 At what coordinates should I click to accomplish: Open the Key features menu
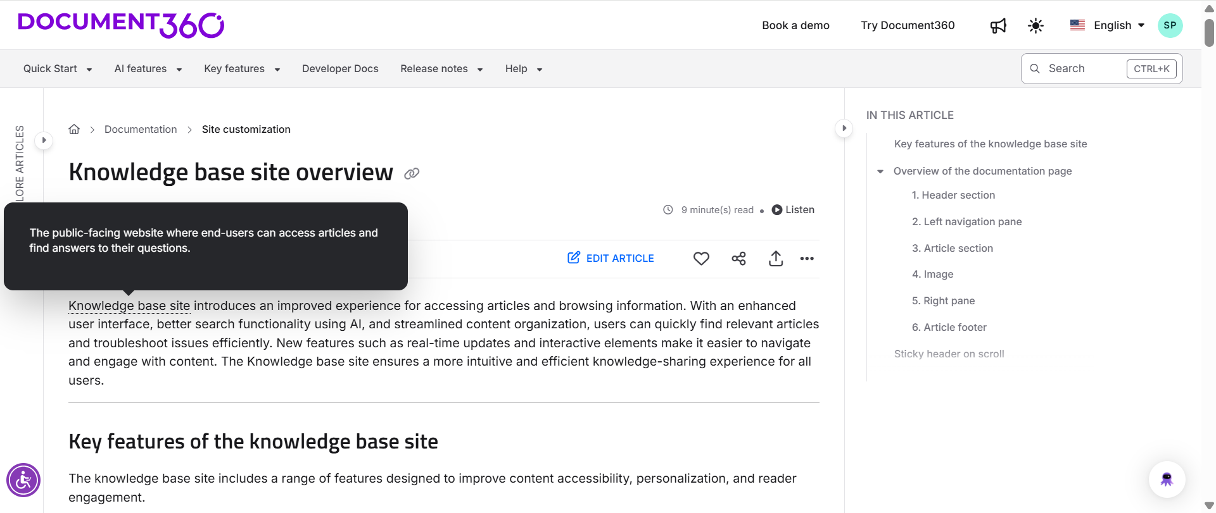(242, 68)
